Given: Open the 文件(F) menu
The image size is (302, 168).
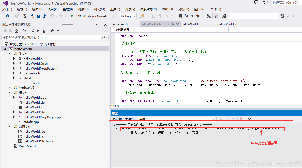Looking at the screenshot, I should (7, 9).
